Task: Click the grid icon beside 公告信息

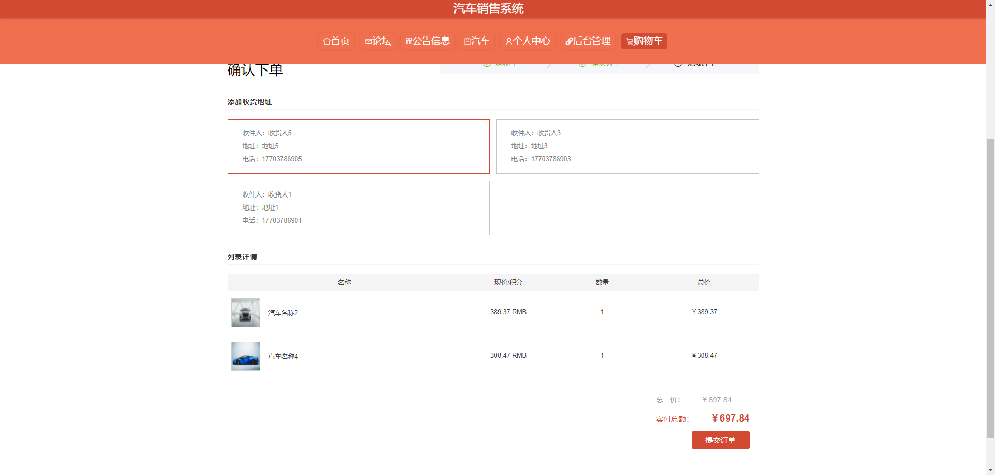Action: pos(408,41)
